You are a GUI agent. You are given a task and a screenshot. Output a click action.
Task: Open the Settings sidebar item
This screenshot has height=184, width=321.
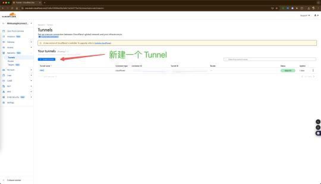[11, 102]
